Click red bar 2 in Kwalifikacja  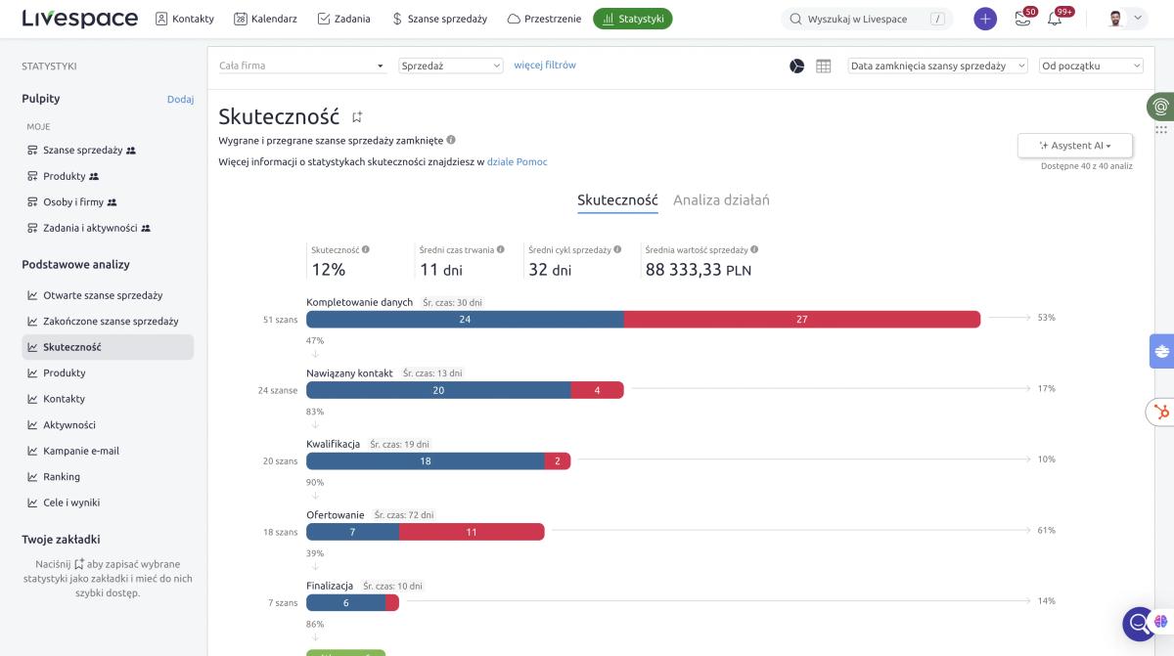tap(558, 460)
